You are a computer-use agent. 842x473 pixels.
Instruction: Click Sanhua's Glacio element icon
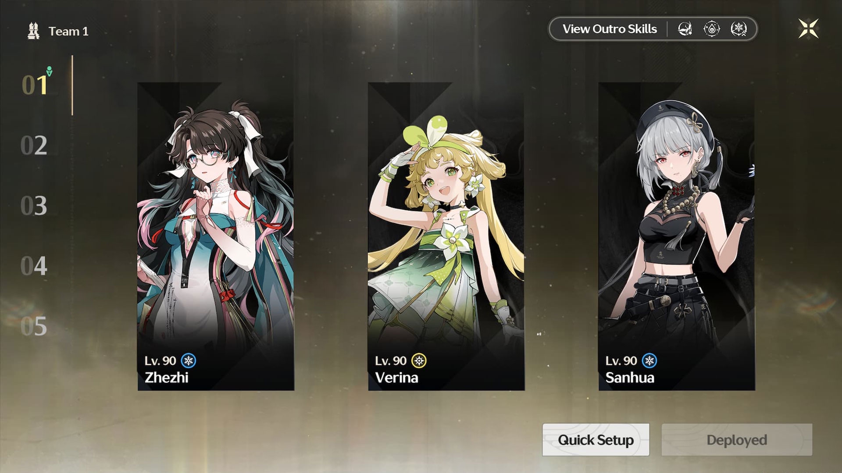649,360
